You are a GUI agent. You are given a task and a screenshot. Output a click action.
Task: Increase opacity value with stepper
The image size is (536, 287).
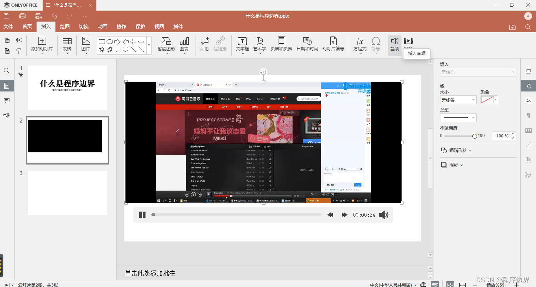513,134
